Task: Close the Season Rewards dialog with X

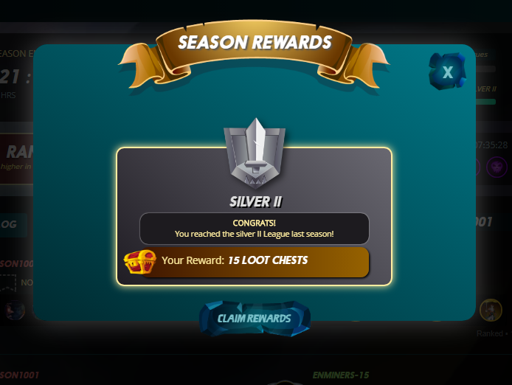Action: point(447,72)
